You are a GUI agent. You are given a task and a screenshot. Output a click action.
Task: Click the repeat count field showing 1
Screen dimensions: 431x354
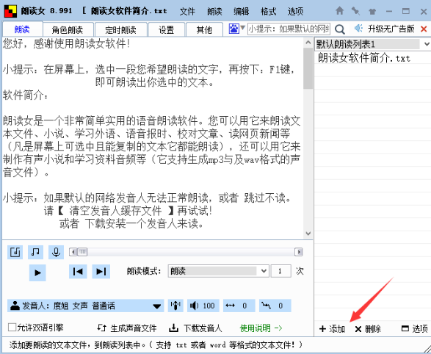click(280, 271)
